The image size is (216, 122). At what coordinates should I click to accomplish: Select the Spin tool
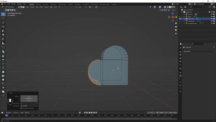3,76
